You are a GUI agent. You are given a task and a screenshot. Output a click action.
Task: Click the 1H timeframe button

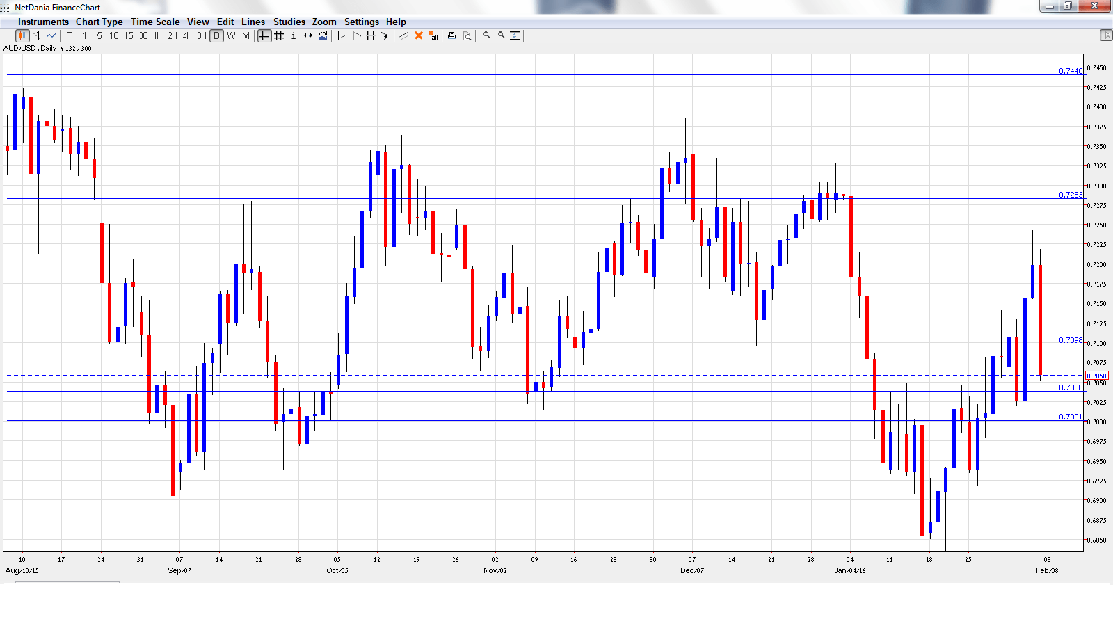coord(157,36)
